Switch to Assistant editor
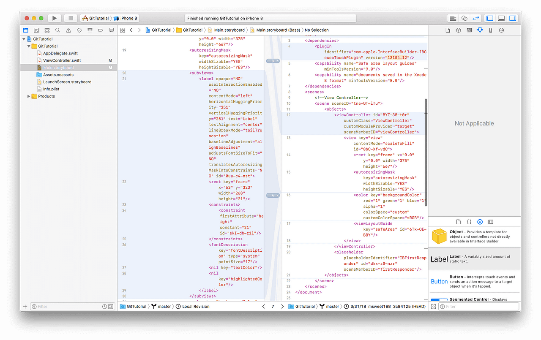This screenshot has height=340, width=541. tap(464, 18)
